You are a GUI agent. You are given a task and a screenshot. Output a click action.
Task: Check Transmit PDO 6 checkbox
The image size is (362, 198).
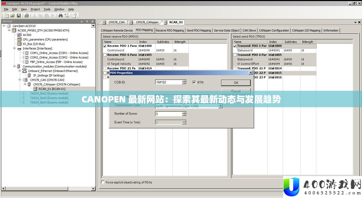(x=235, y=55)
